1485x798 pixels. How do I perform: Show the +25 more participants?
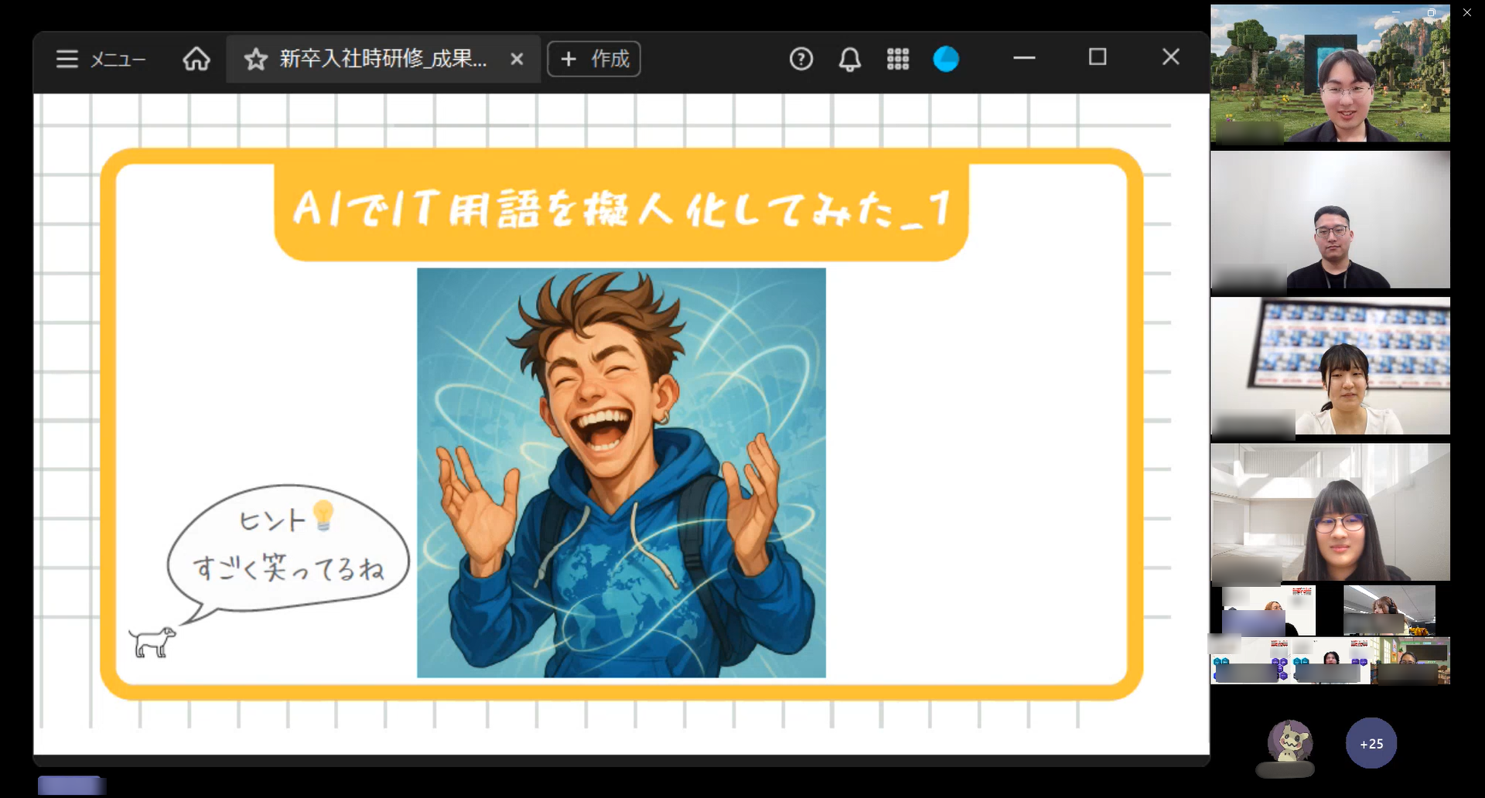1371,743
